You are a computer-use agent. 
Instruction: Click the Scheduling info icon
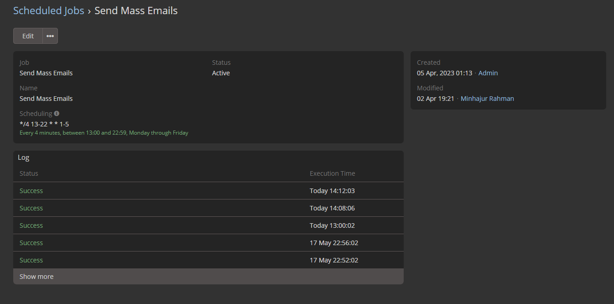[57, 114]
